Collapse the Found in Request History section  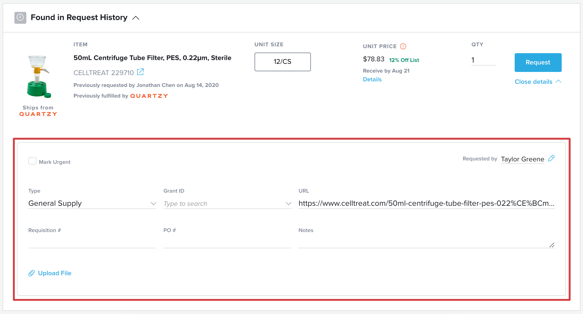136,18
